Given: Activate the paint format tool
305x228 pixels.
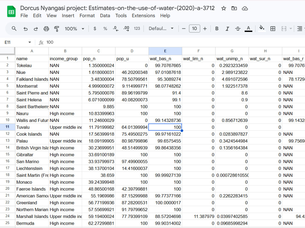Looking at the screenshot, I should click(x=57, y=29).
